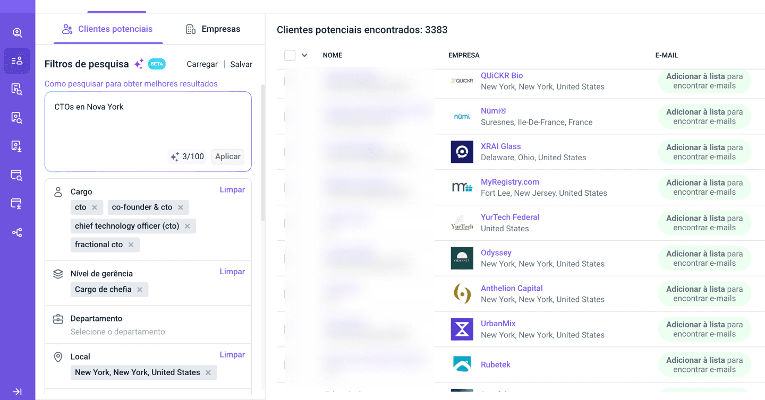Click the website download sidebar icon

pyautogui.click(x=17, y=204)
